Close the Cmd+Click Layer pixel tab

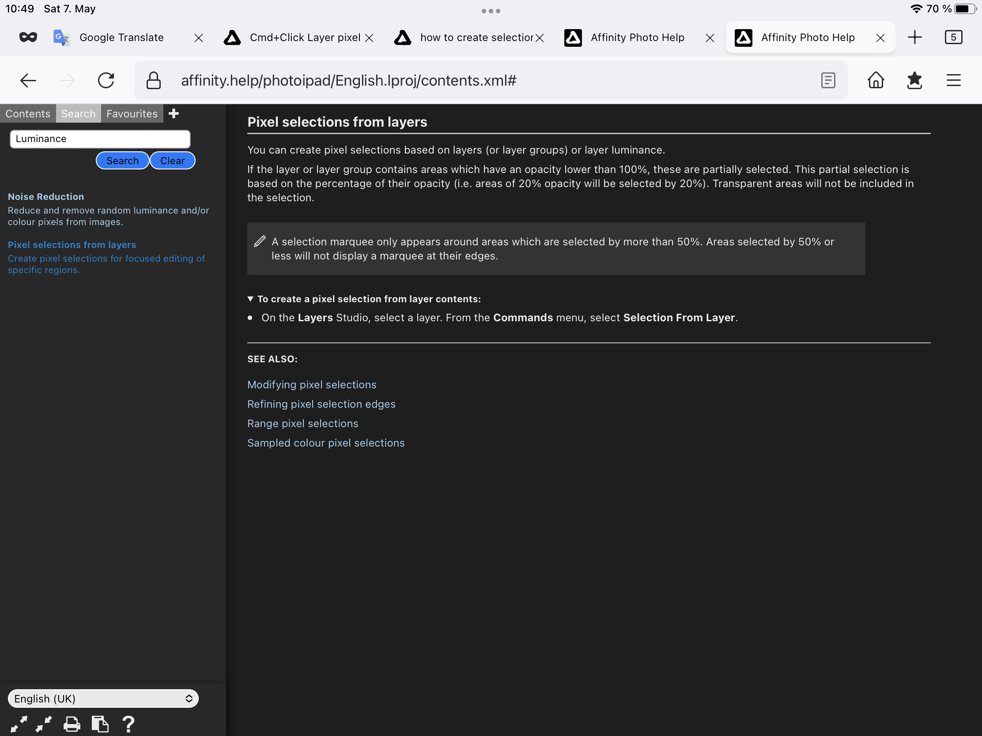point(369,38)
